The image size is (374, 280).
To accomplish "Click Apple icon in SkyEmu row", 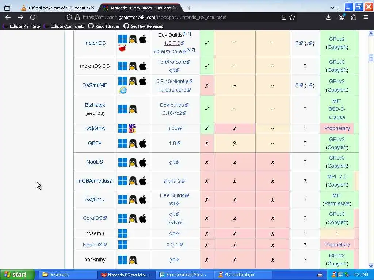I will click(x=143, y=199).
